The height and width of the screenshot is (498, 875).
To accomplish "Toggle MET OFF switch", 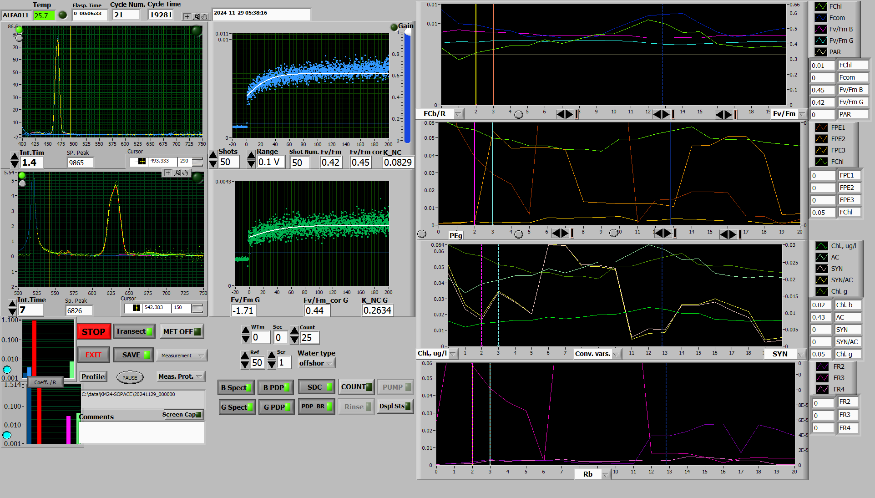I will pyautogui.click(x=182, y=331).
